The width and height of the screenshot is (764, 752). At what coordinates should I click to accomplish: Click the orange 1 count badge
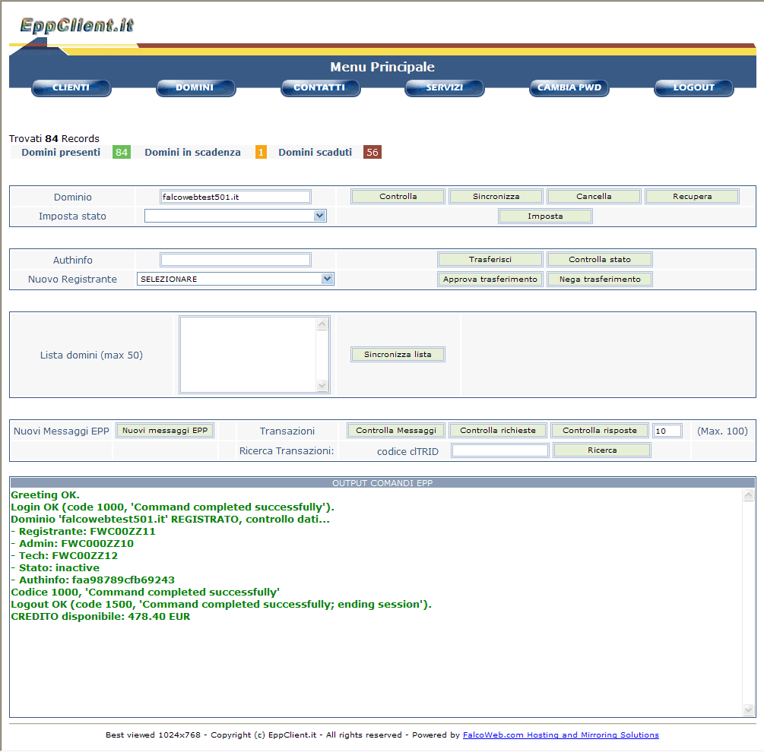pos(262,153)
